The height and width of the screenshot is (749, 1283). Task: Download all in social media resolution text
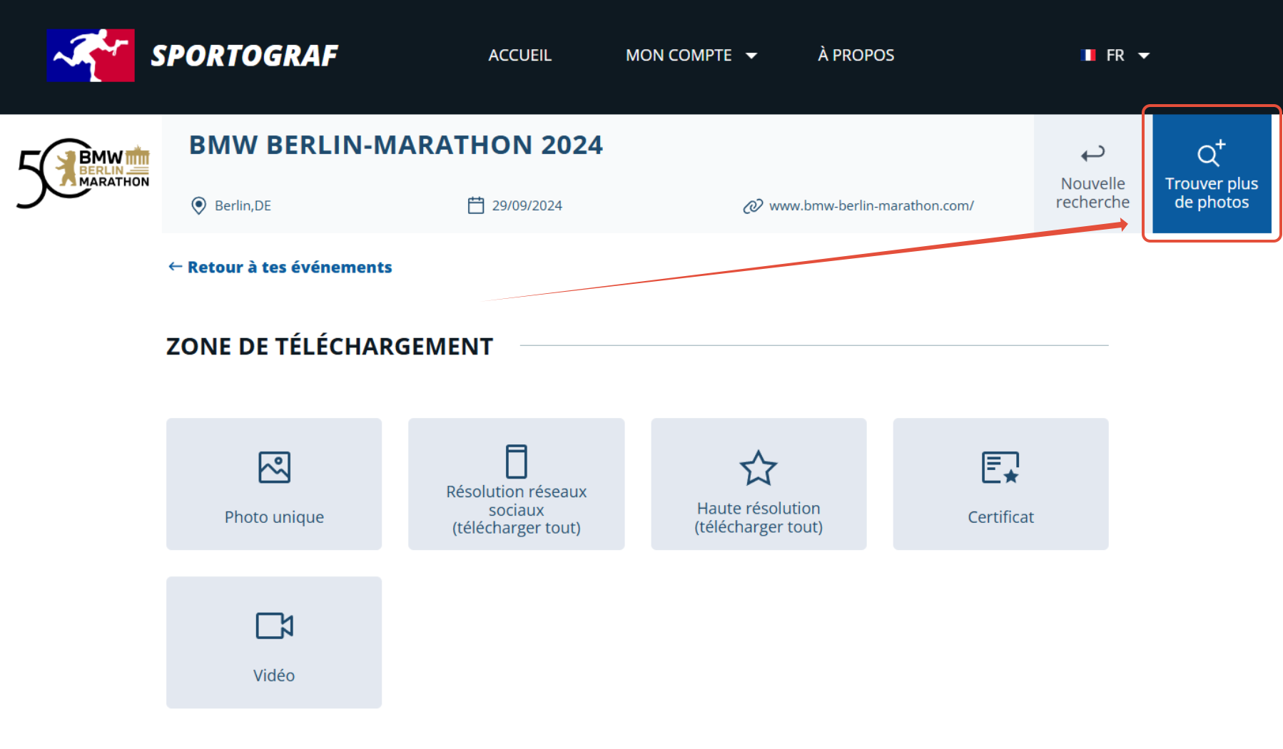[x=517, y=510]
